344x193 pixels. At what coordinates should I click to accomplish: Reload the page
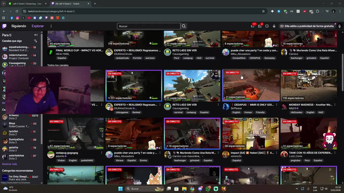coord(17,11)
